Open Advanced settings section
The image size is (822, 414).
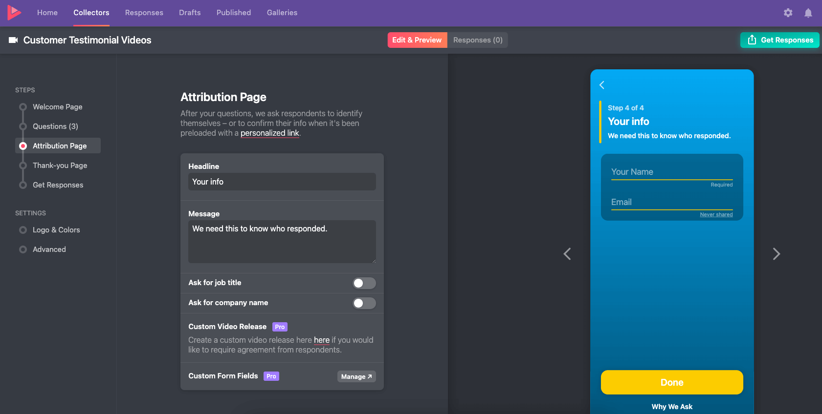tap(49, 249)
